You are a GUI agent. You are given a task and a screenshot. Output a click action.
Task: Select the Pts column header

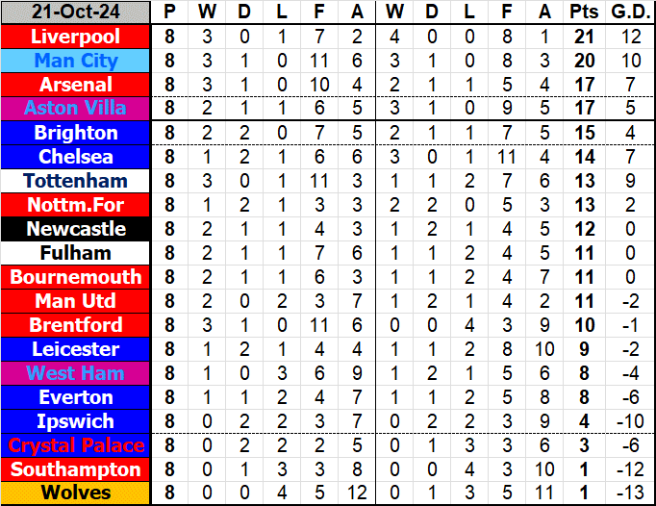(x=582, y=13)
